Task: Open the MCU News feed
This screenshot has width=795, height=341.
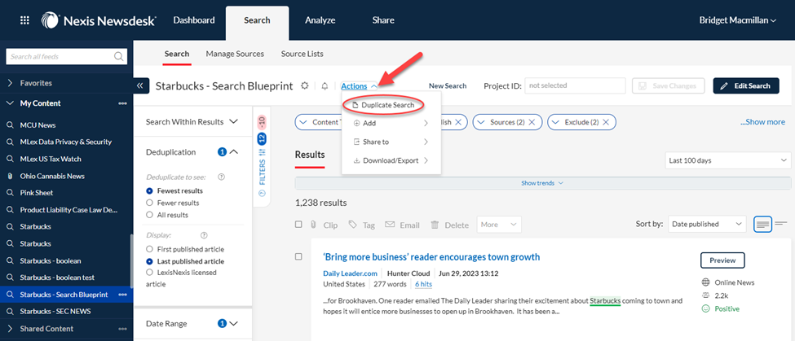Action: click(x=38, y=125)
